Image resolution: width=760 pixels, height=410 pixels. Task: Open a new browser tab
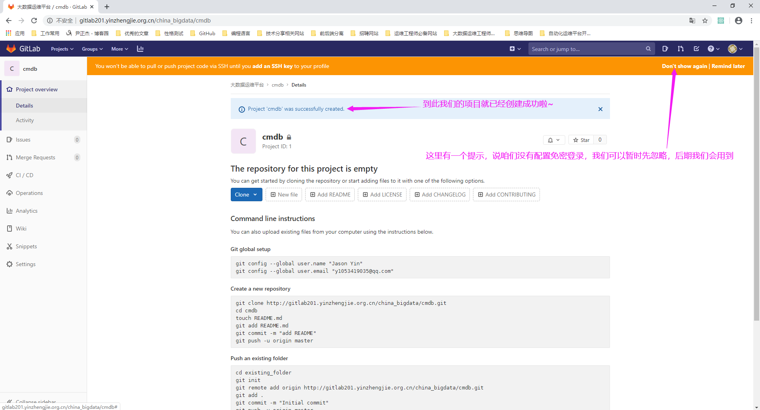pos(107,7)
